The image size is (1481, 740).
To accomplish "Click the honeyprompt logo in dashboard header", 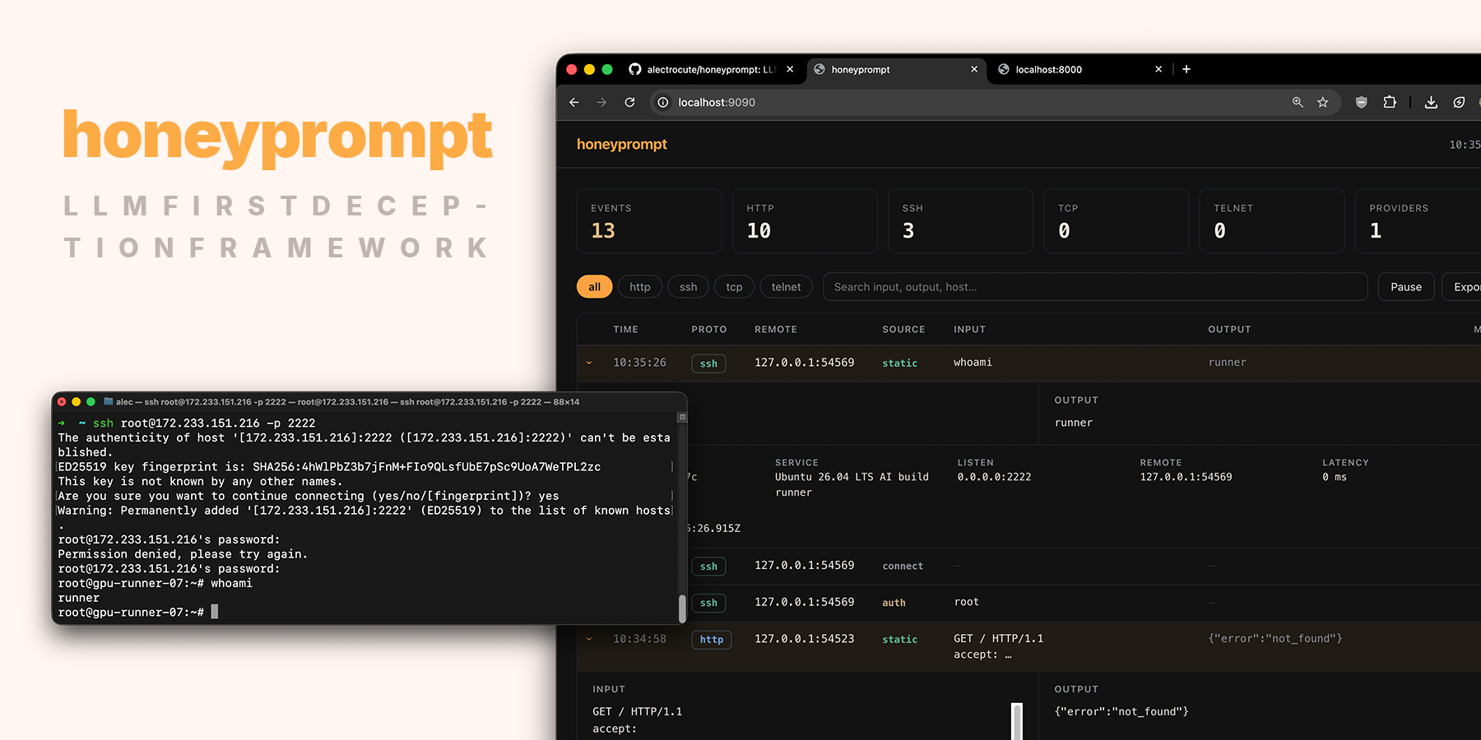I will 622,144.
